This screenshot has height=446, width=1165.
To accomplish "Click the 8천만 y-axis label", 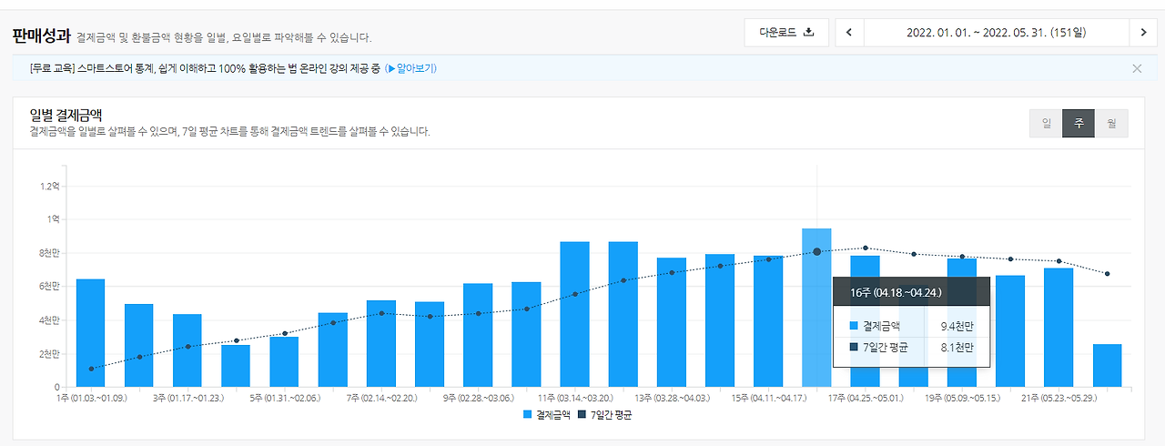I will (x=49, y=253).
